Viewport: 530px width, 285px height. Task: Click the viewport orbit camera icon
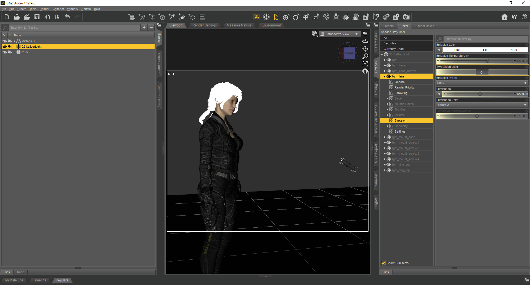(x=365, y=41)
